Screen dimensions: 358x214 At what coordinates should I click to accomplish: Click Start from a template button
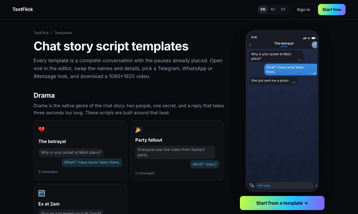point(282,203)
